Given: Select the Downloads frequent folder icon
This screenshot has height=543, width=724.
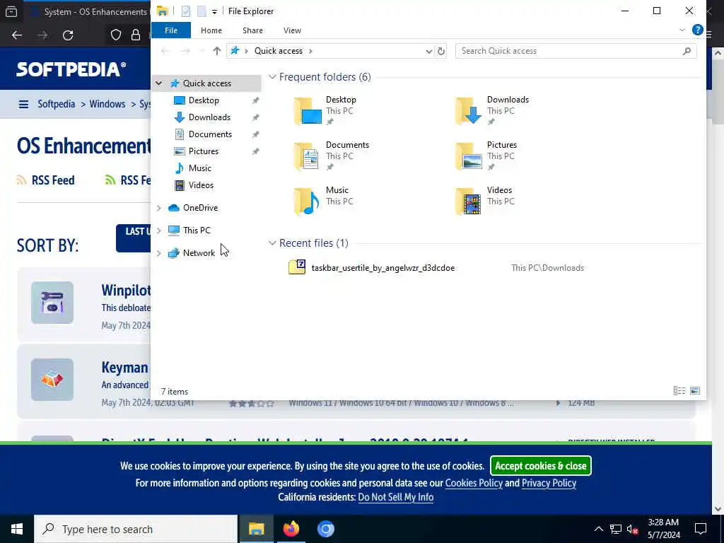Looking at the screenshot, I should (x=468, y=111).
